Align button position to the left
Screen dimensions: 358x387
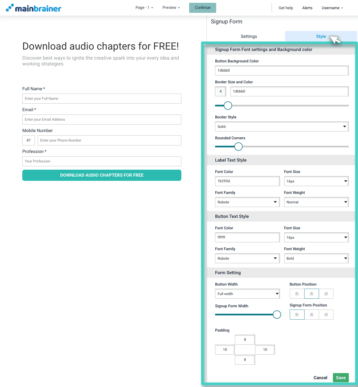297,293
